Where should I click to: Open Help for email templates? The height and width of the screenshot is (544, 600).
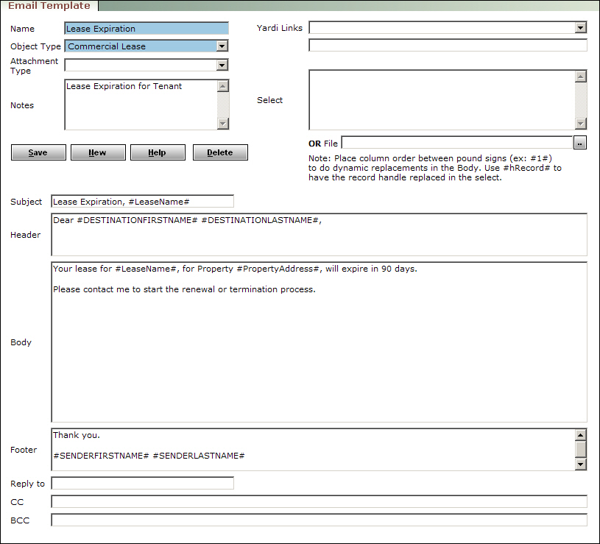pos(158,152)
